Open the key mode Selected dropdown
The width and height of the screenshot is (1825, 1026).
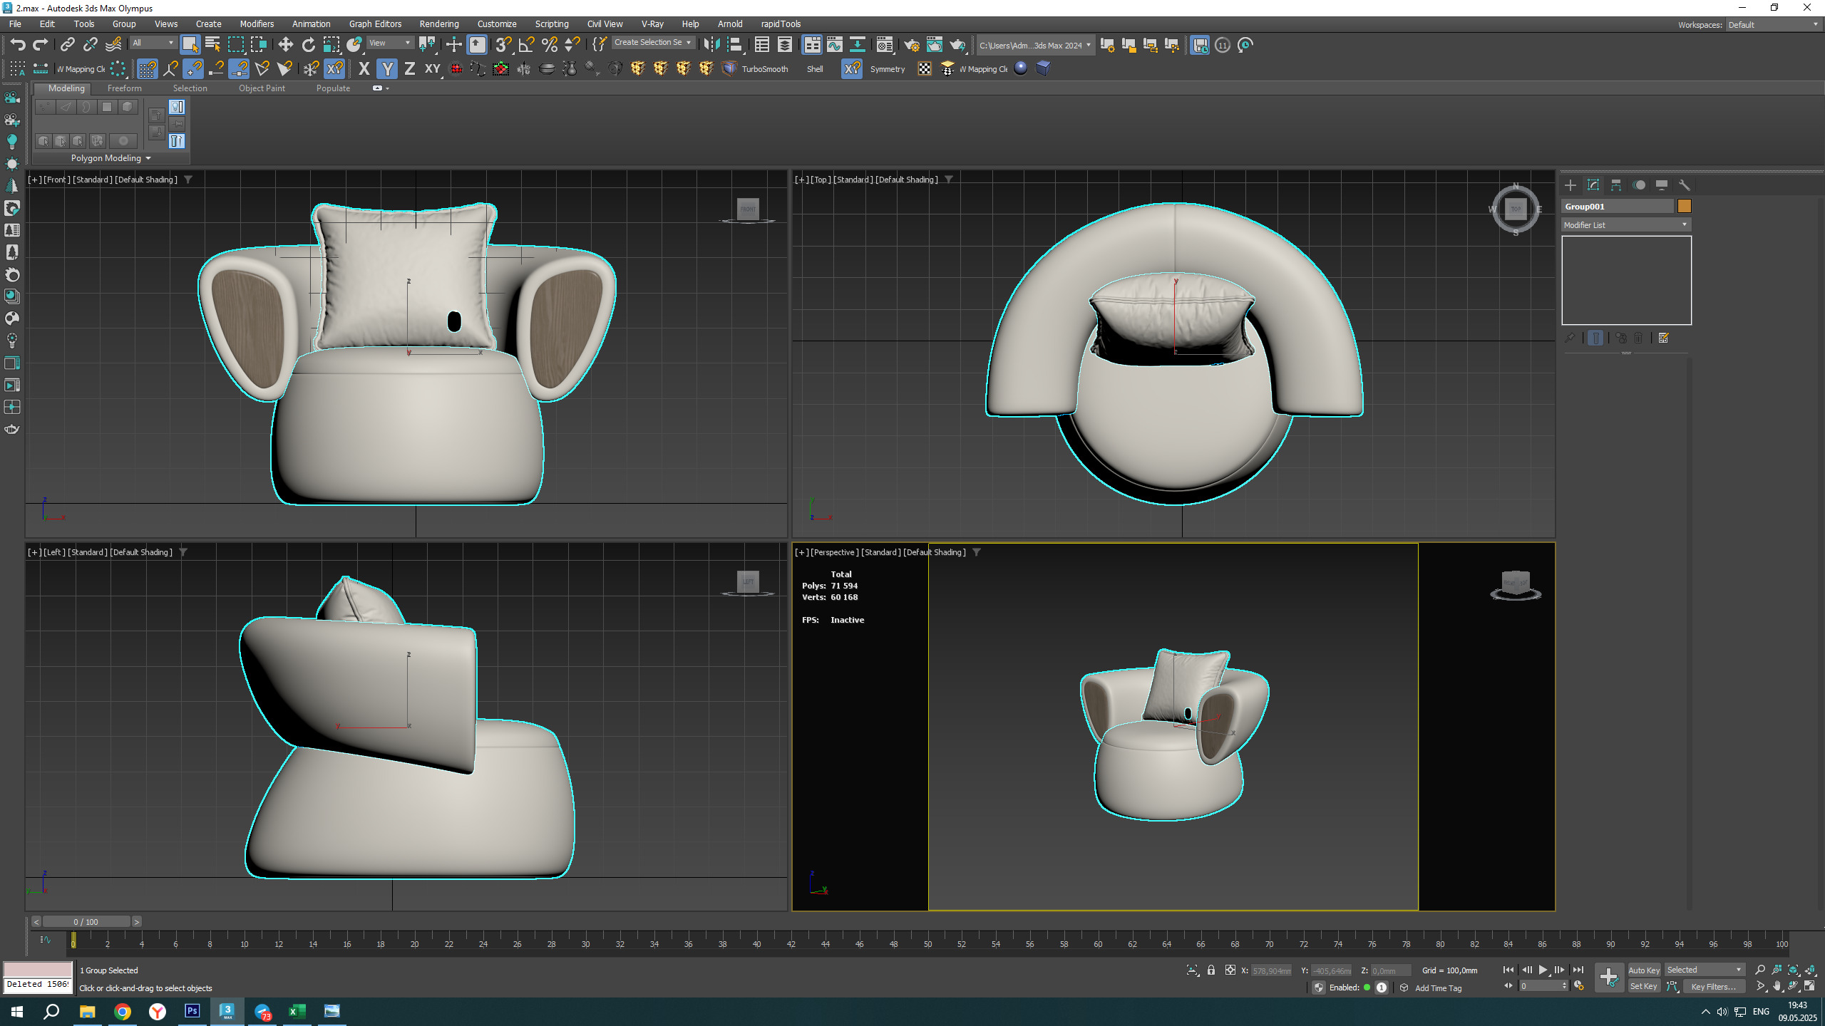[x=1704, y=970]
